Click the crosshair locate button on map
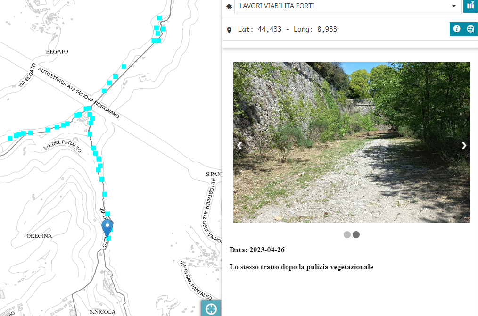Viewport: 478px width, 316px height. coord(211,308)
